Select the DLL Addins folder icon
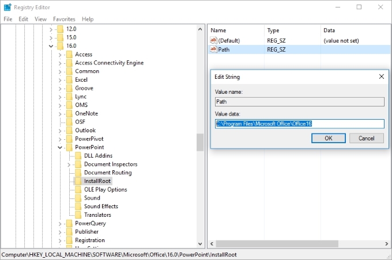Image resolution: width=392 pixels, height=260 pixels. click(78, 156)
